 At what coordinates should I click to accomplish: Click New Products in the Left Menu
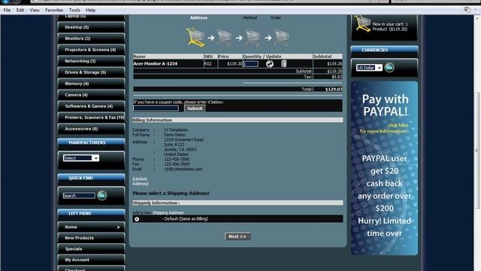91,238
